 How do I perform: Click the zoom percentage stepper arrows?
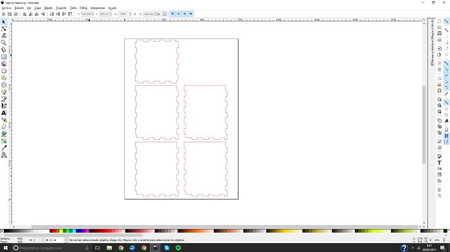click(x=444, y=240)
